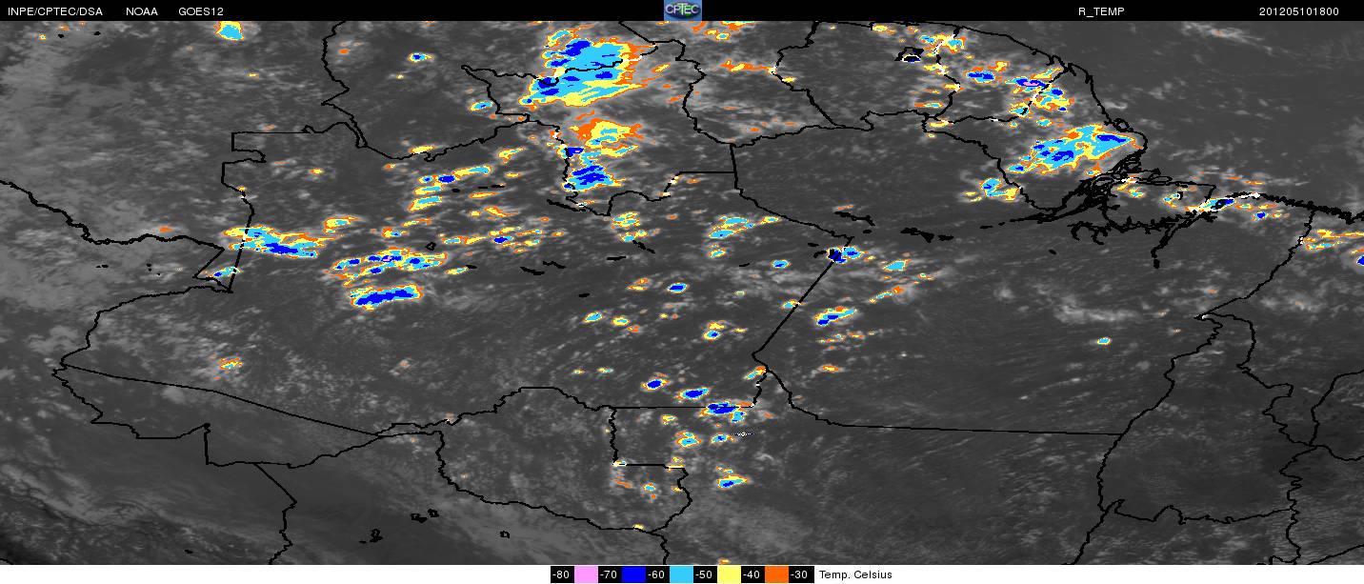The height and width of the screenshot is (584, 1364).
Task: Click the GOES12 satellite label
Action: click(x=201, y=11)
